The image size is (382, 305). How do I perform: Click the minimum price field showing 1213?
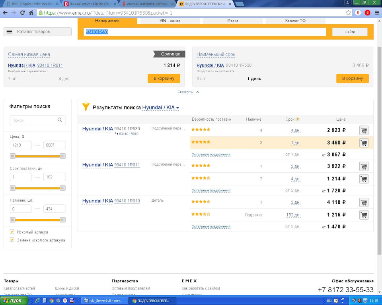[x=20, y=145]
